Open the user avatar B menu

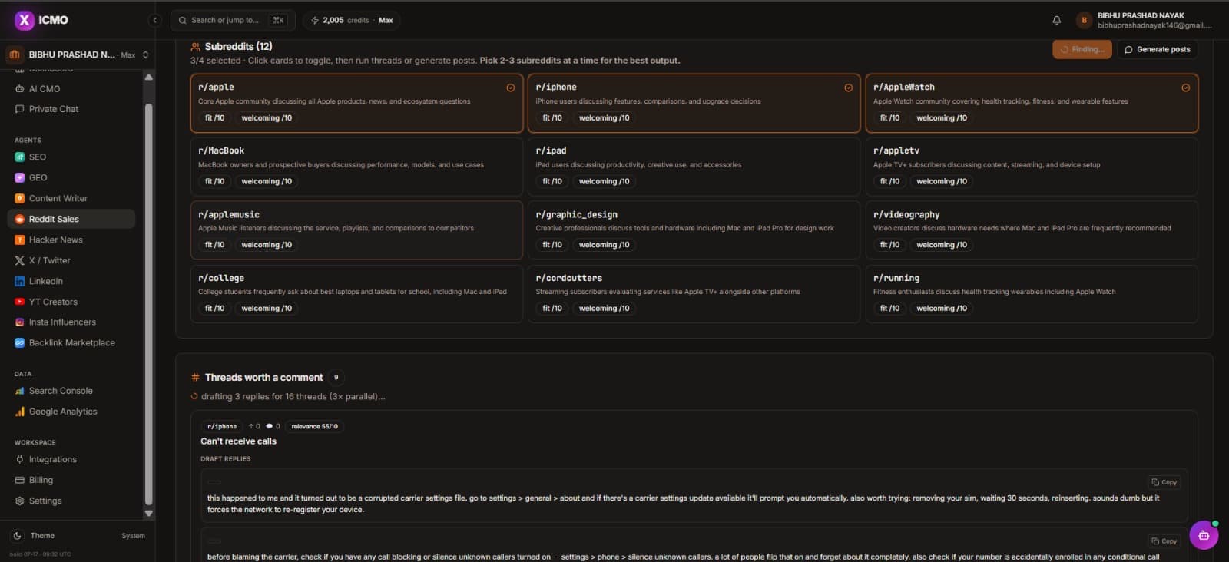click(1084, 21)
